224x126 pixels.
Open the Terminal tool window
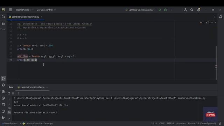point(3,105)
